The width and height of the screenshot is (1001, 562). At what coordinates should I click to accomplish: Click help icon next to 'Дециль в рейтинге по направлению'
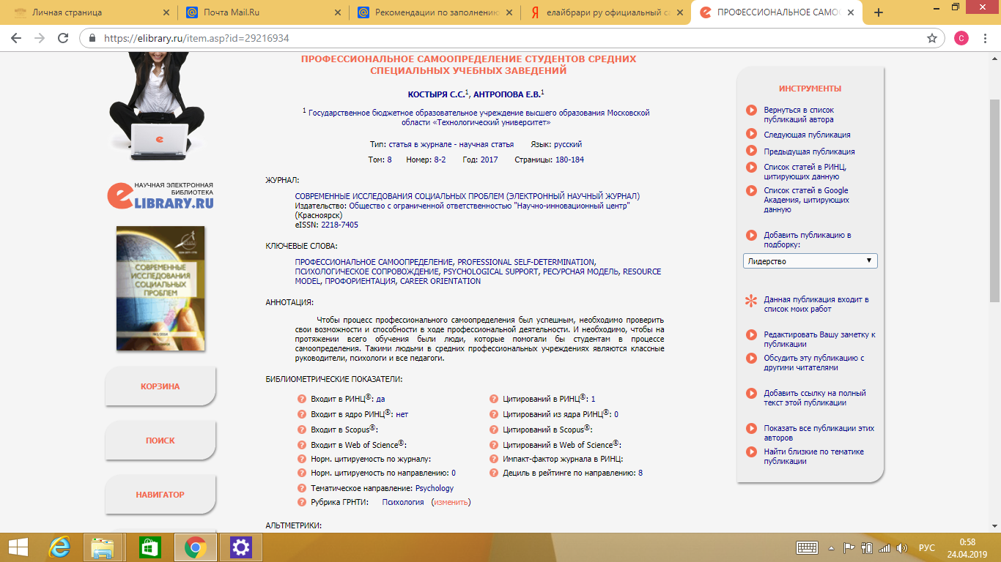(x=494, y=473)
